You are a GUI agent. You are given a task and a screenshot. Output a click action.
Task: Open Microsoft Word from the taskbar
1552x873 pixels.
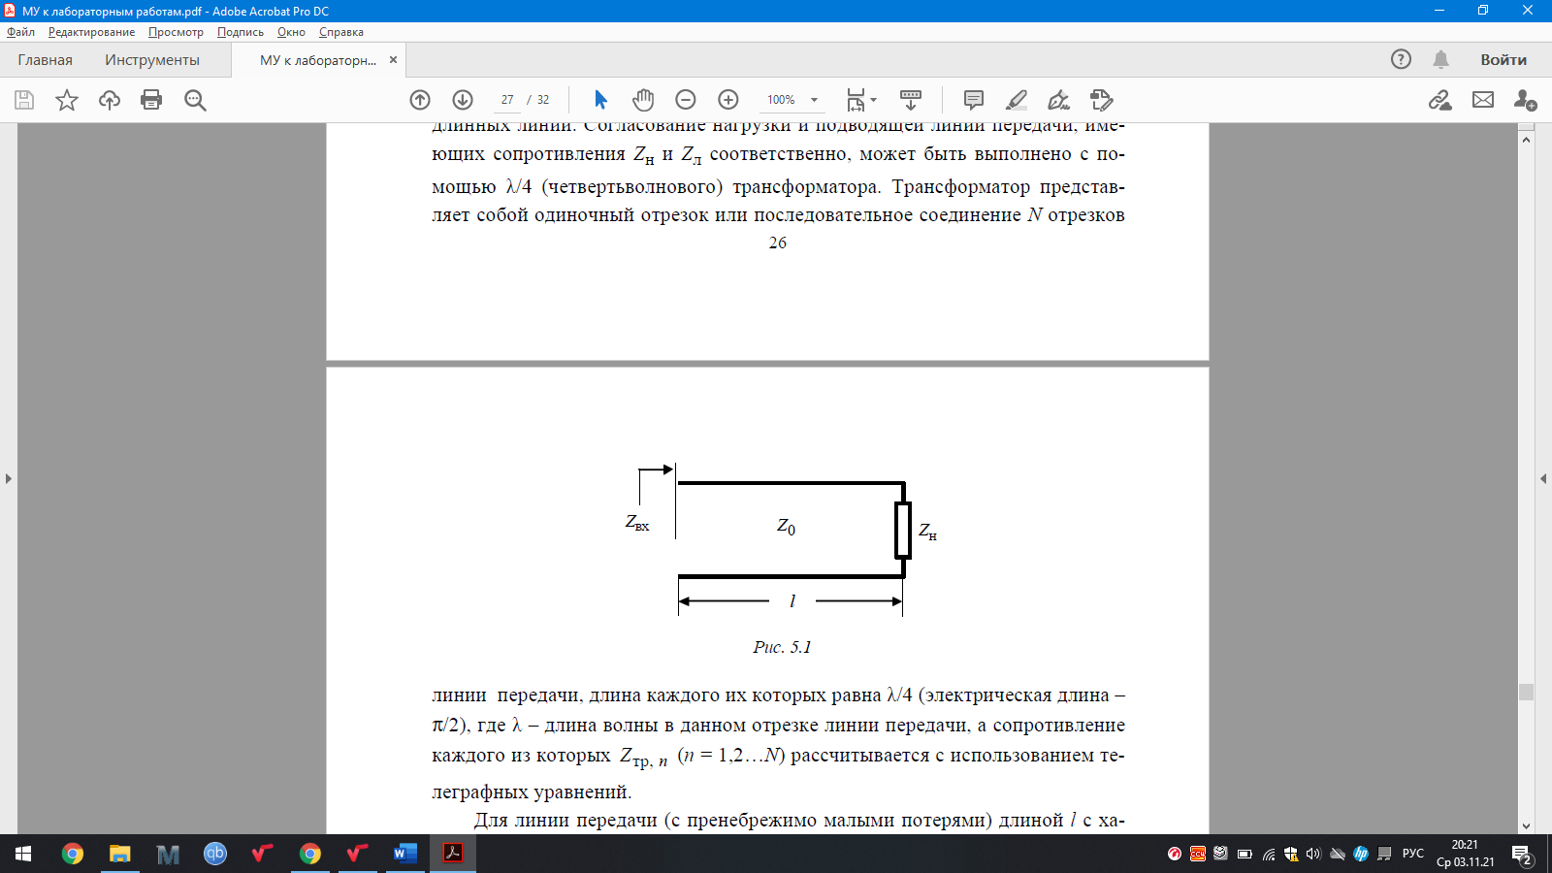coord(405,854)
